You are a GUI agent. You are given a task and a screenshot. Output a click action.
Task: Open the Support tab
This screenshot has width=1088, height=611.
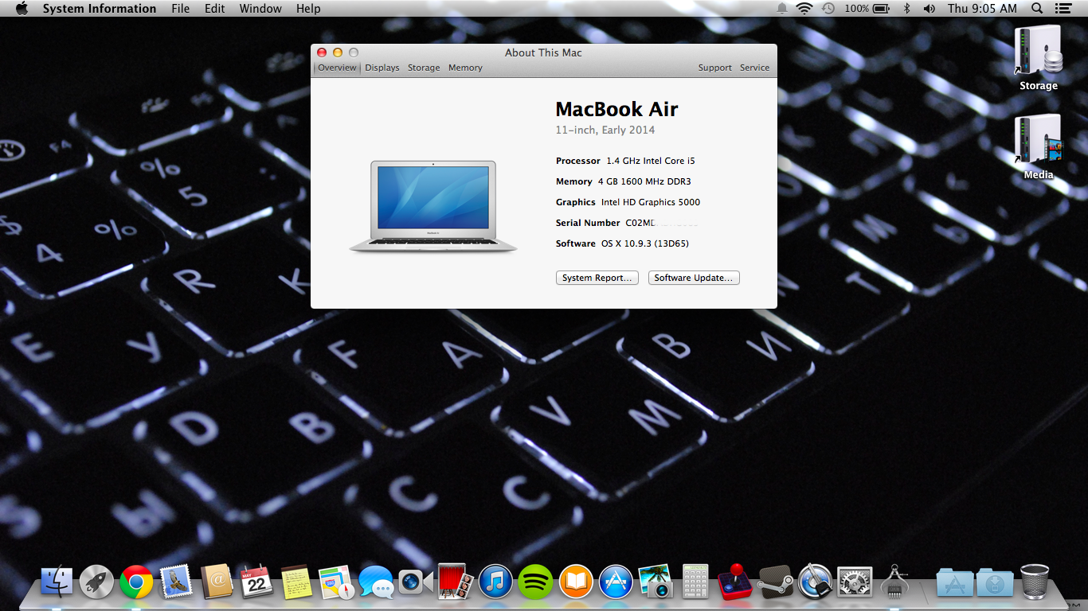coord(715,68)
